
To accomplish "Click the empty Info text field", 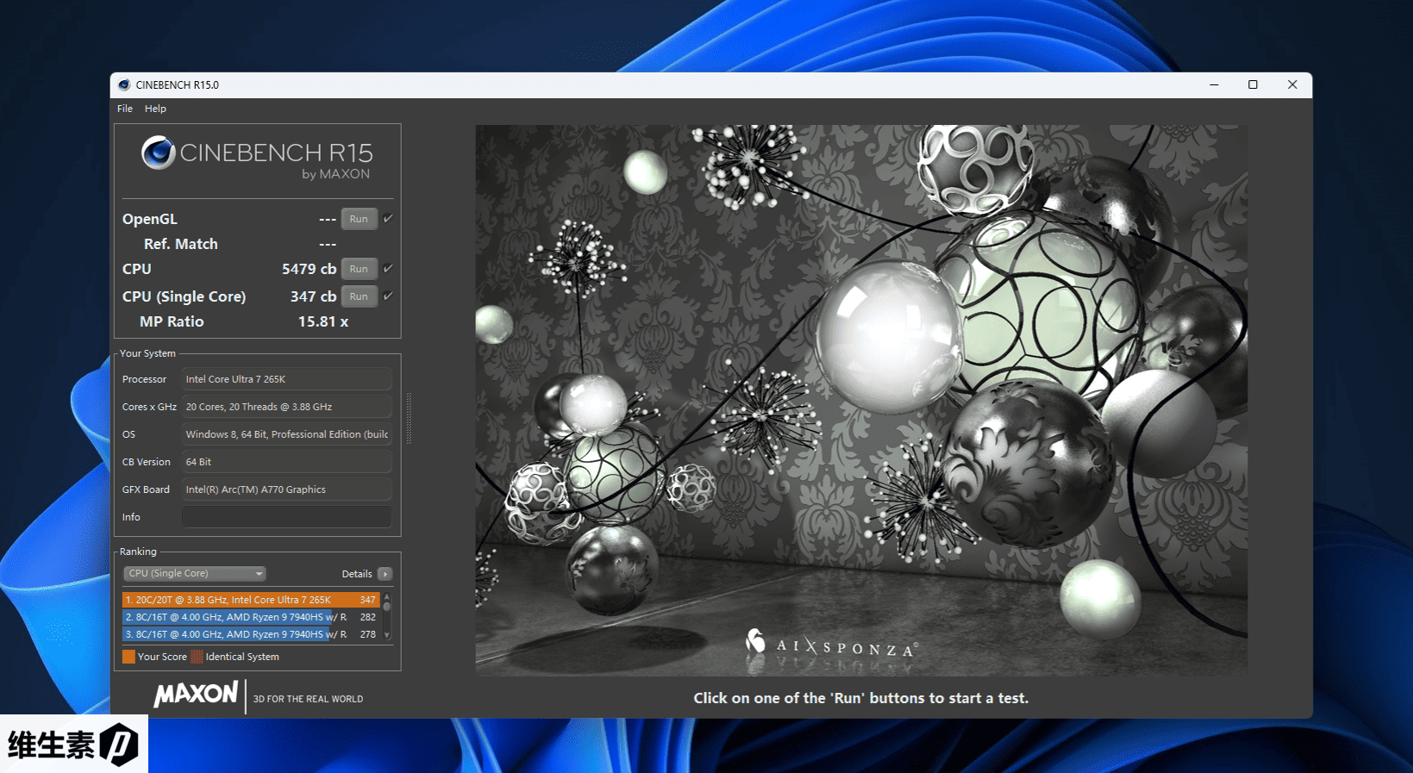I will coord(286,517).
